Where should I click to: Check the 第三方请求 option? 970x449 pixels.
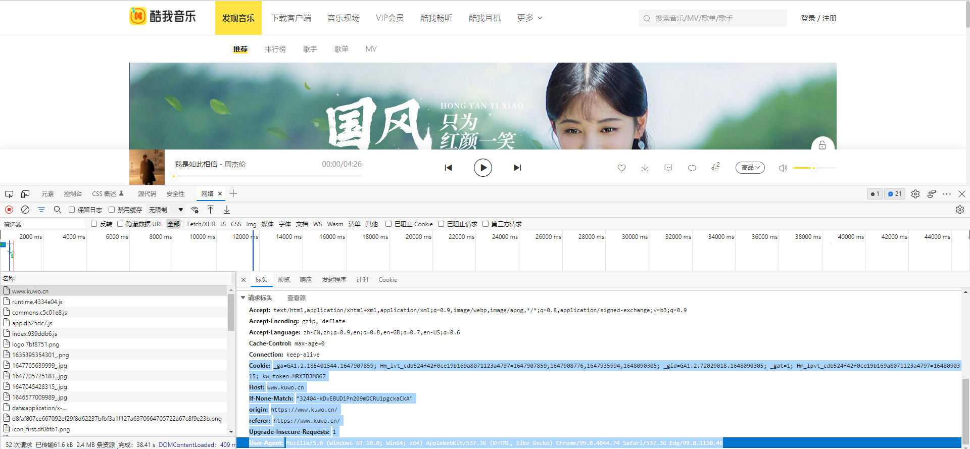(486, 224)
